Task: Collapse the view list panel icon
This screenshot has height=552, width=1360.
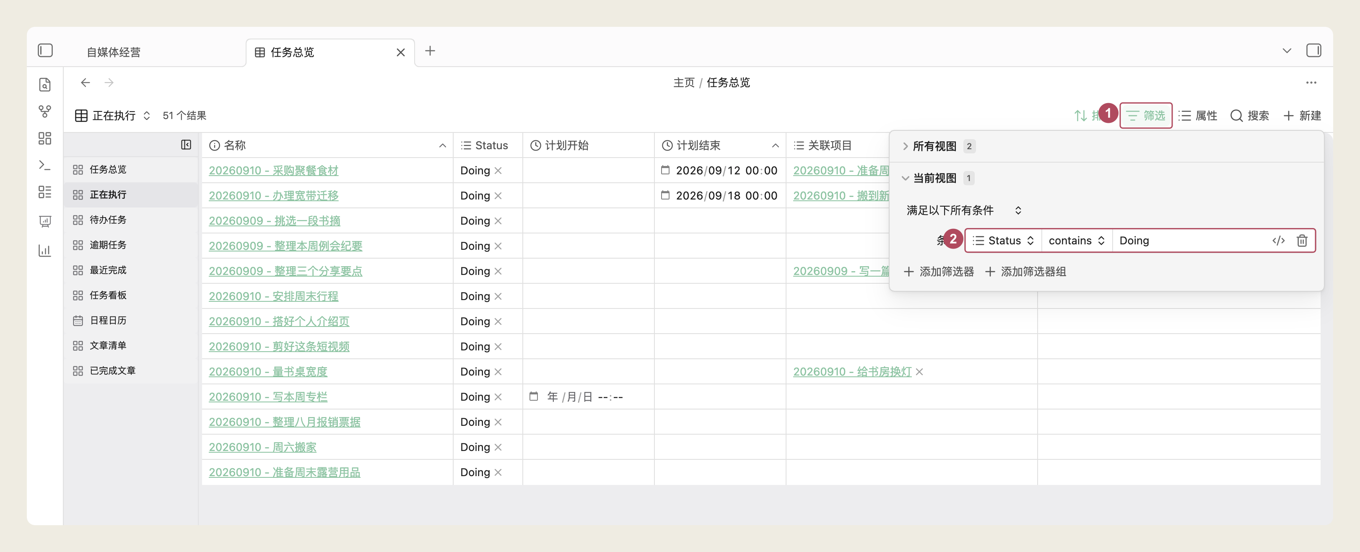Action: coord(186,145)
